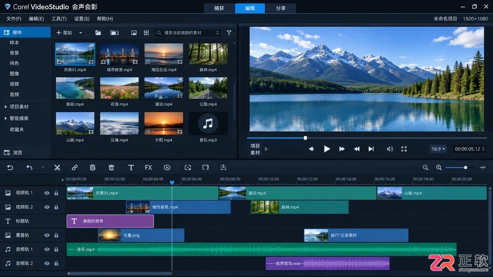Open the FX effects tool
This screenshot has height=277, width=493.
point(149,167)
